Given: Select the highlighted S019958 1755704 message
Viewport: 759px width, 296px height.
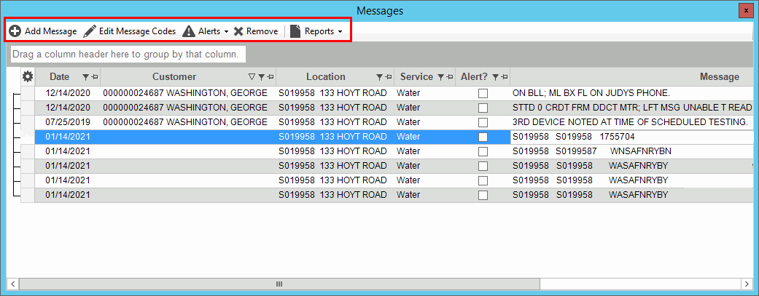Looking at the screenshot, I should 573,137.
